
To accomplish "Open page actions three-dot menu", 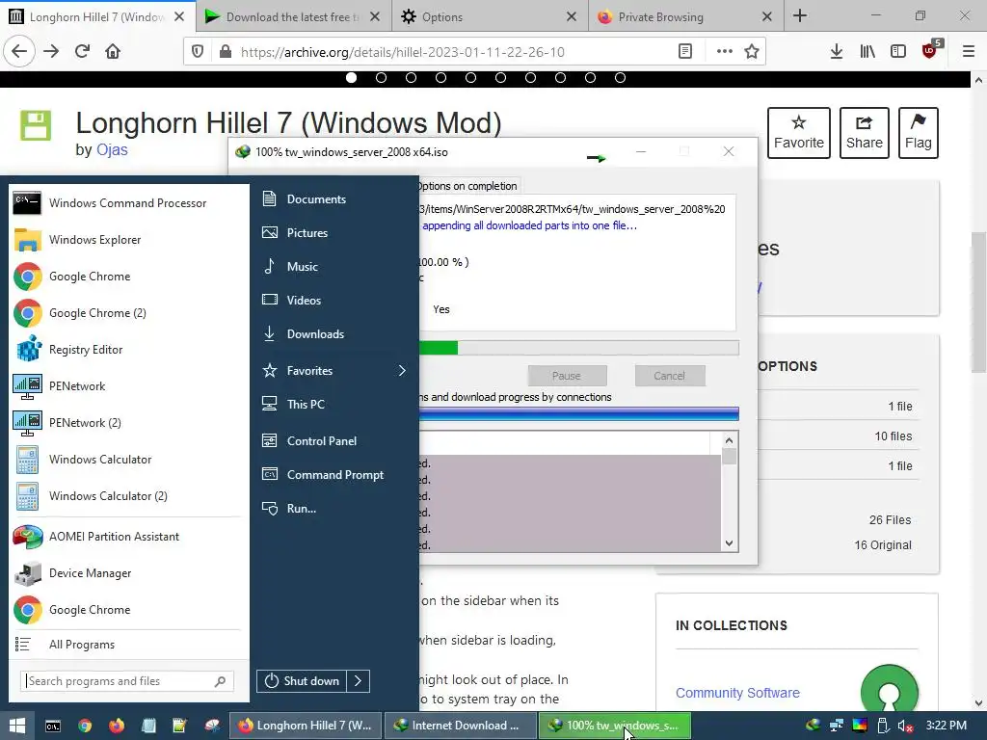I will click(725, 52).
